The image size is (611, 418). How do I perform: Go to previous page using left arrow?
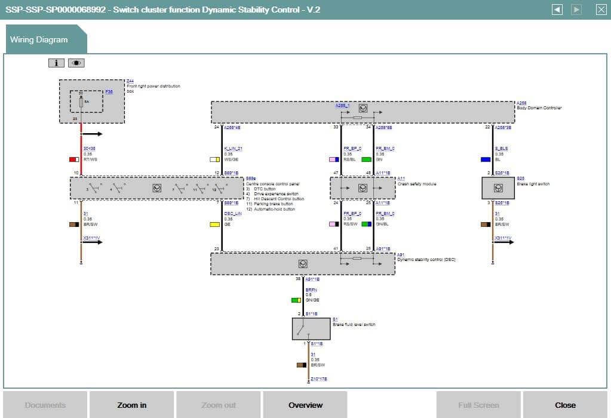pos(557,10)
